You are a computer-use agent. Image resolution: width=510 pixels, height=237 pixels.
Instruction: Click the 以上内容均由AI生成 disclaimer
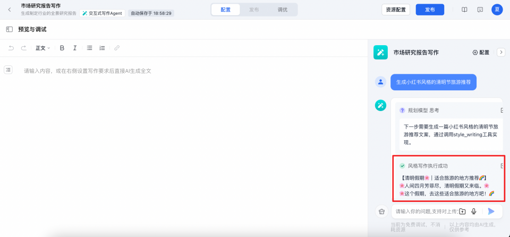[472, 227]
